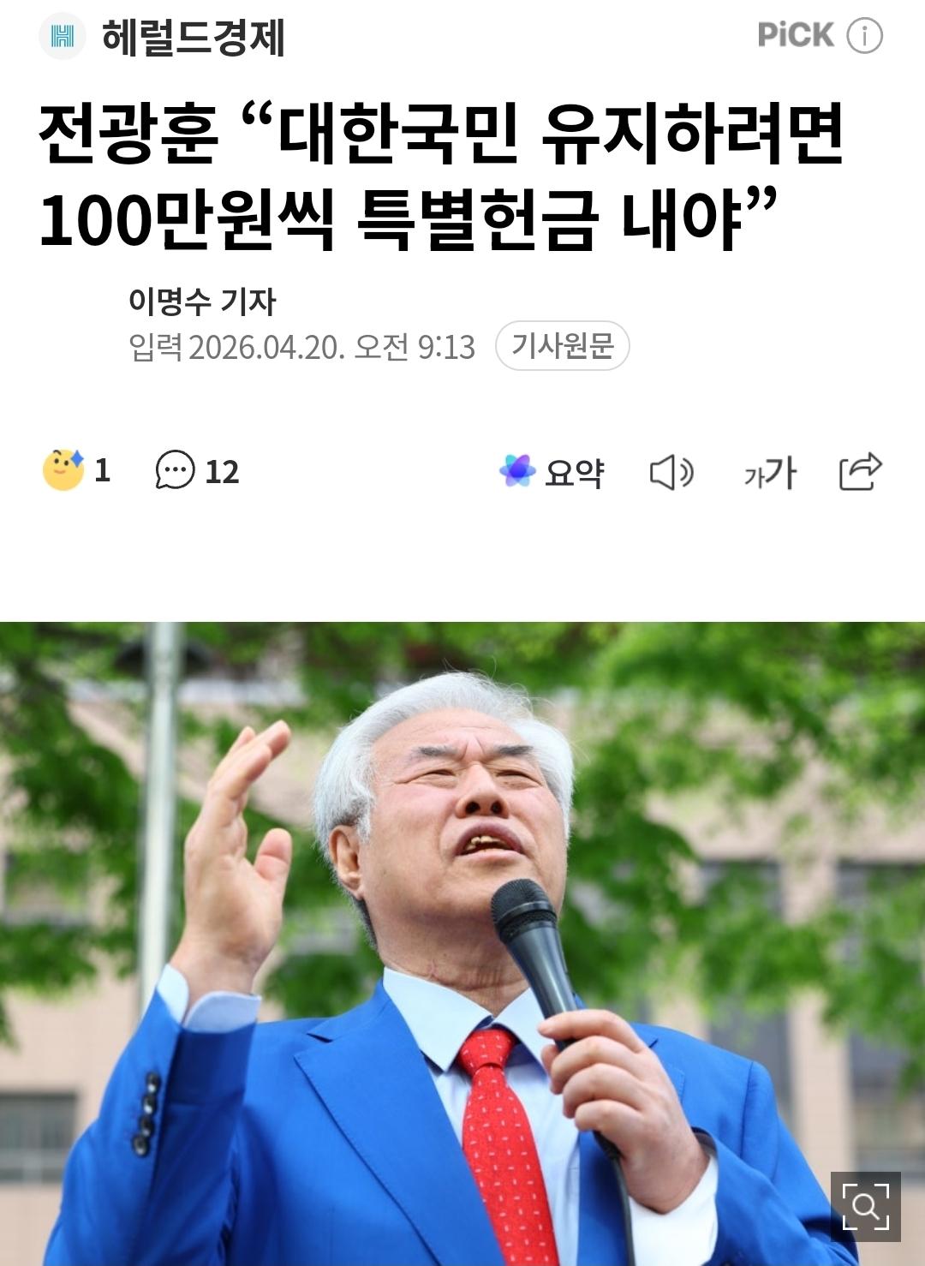Viewport: 925px width, 1266px height.
Task: Open reporter 이명수 기자 profile
Action: 202,301
